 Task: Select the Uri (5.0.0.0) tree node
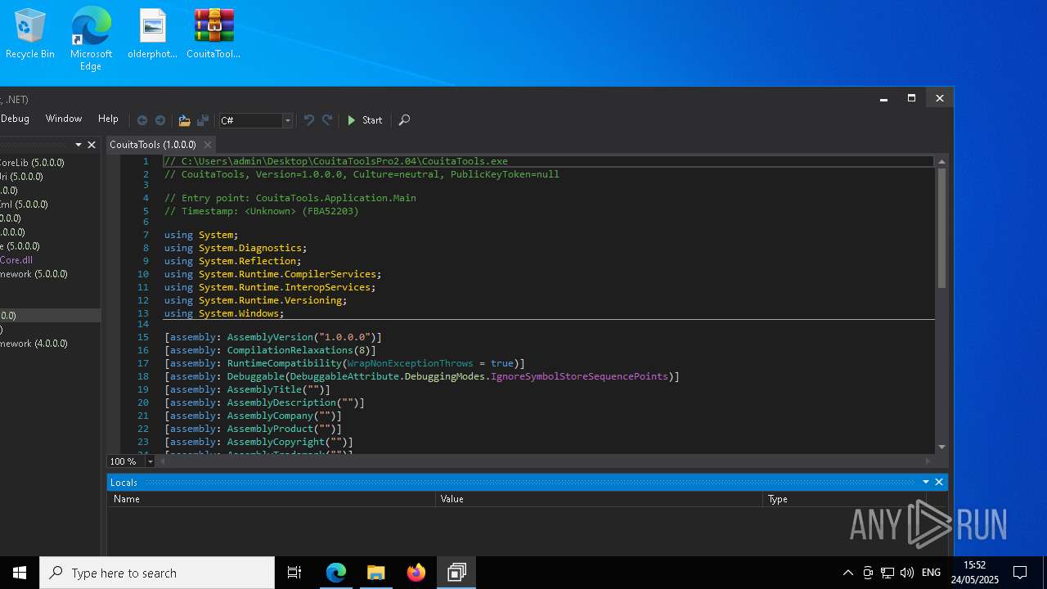21,177
